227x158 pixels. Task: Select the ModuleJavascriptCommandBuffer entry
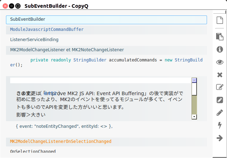pyautogui.click(x=106, y=29)
